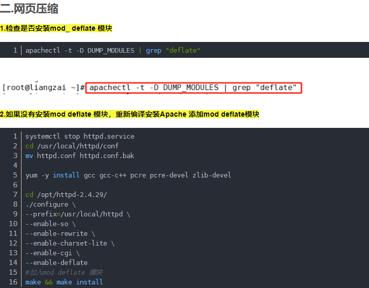Screen dimensions: 369x288
Task: Click the comment #加入mod deflate 模块
Action: 64,272
